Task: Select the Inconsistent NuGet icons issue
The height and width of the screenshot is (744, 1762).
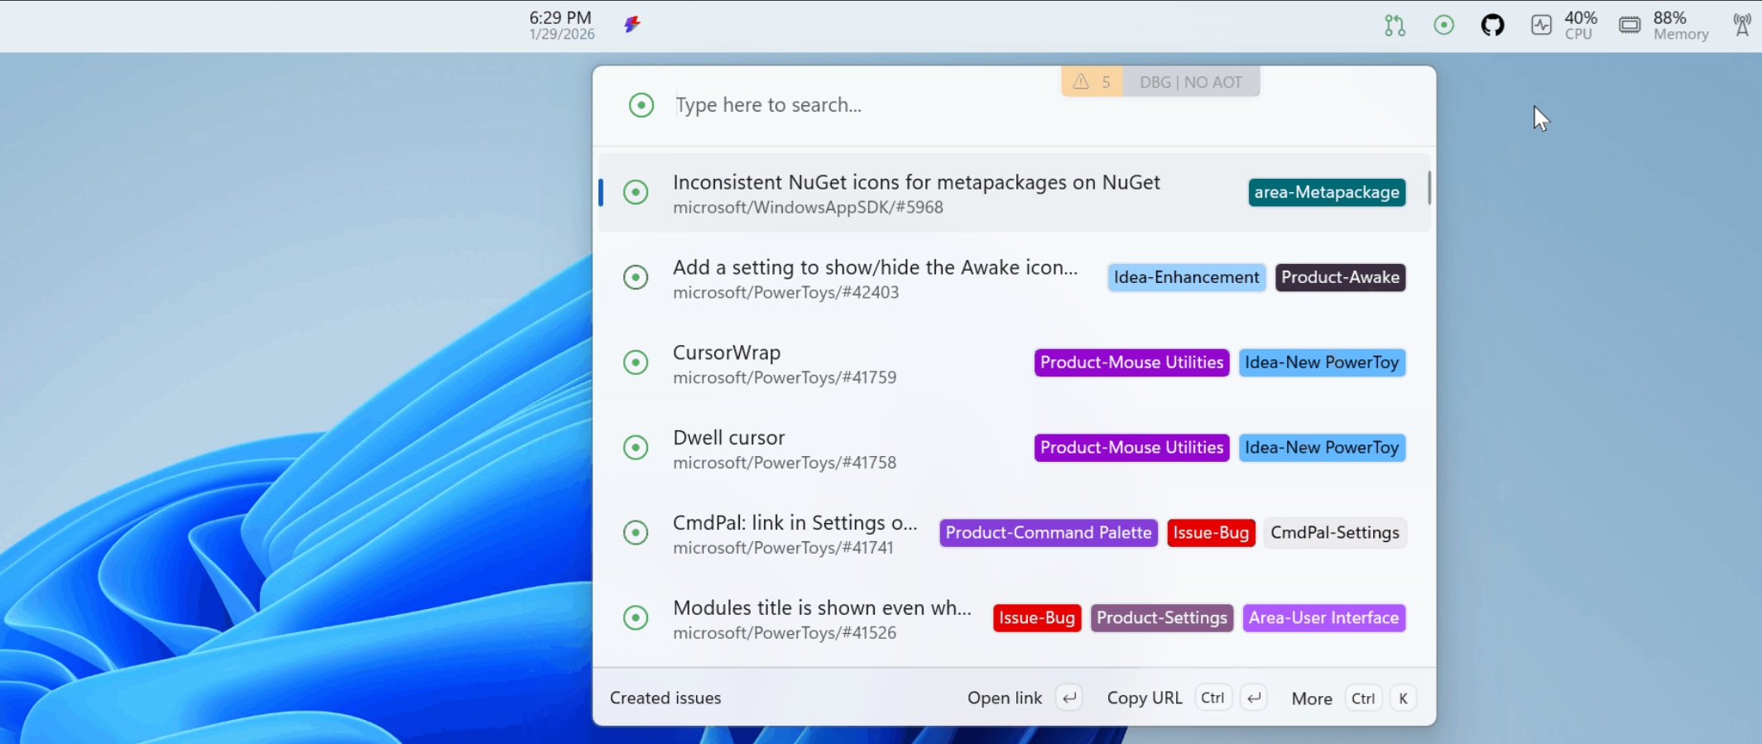Action: 916,193
